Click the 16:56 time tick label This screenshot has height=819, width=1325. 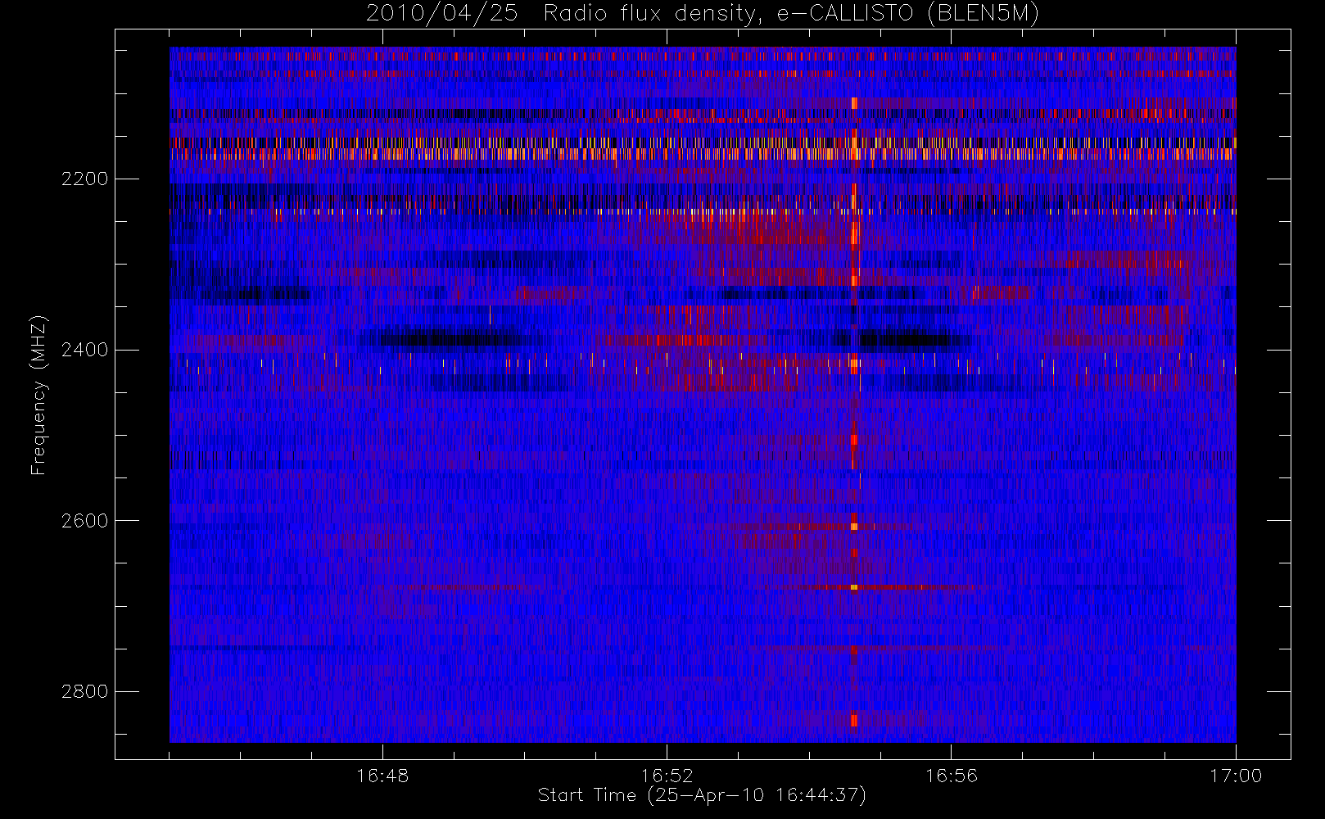[x=952, y=775]
